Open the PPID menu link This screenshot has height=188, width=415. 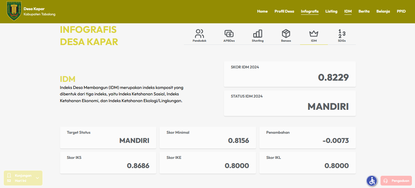coord(401,11)
